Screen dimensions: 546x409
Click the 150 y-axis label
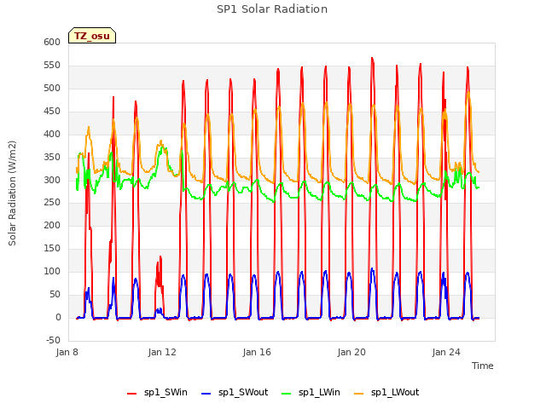coord(52,248)
